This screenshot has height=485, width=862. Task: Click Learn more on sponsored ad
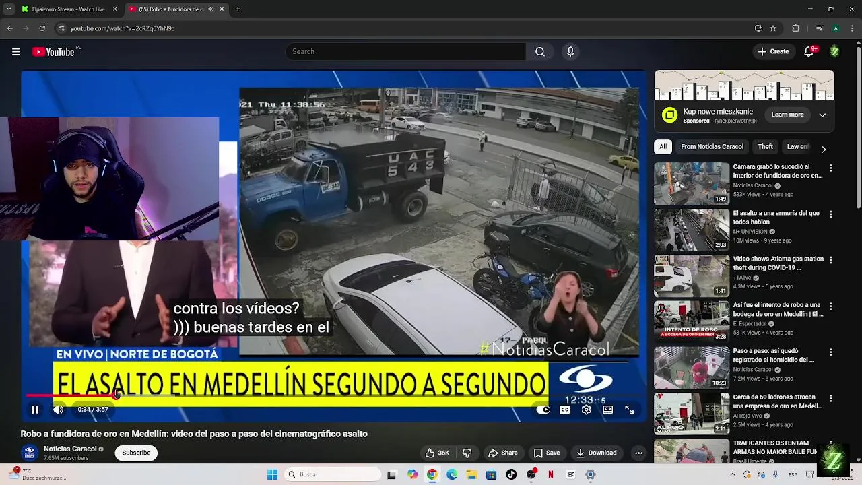(x=787, y=115)
